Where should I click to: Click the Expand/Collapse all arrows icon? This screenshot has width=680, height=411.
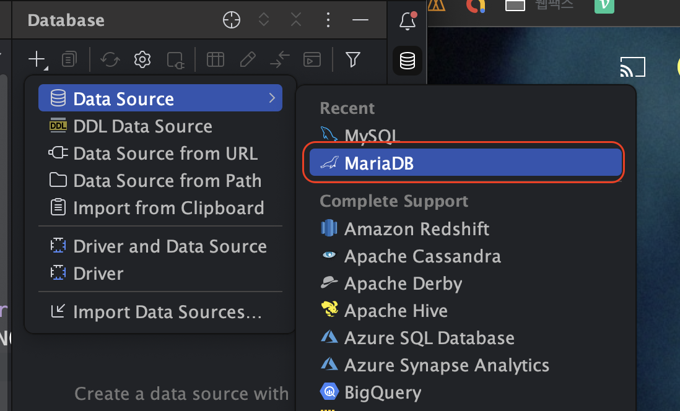[x=264, y=20]
